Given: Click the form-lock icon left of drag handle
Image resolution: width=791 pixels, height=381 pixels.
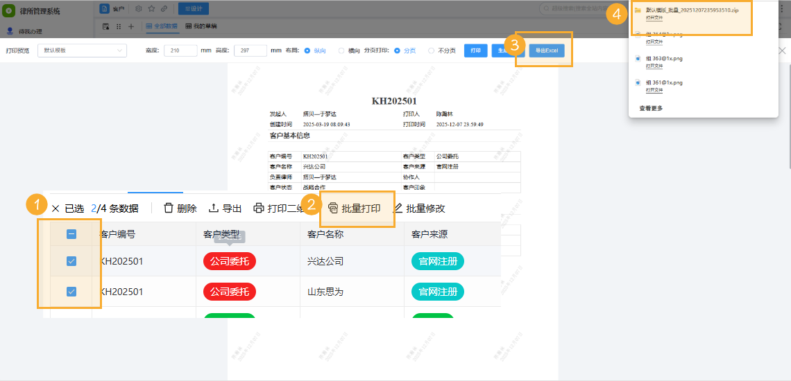Looking at the screenshot, I should pos(106,26).
